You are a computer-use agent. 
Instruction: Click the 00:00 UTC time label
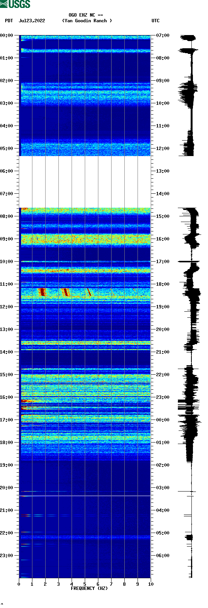coord(163,420)
